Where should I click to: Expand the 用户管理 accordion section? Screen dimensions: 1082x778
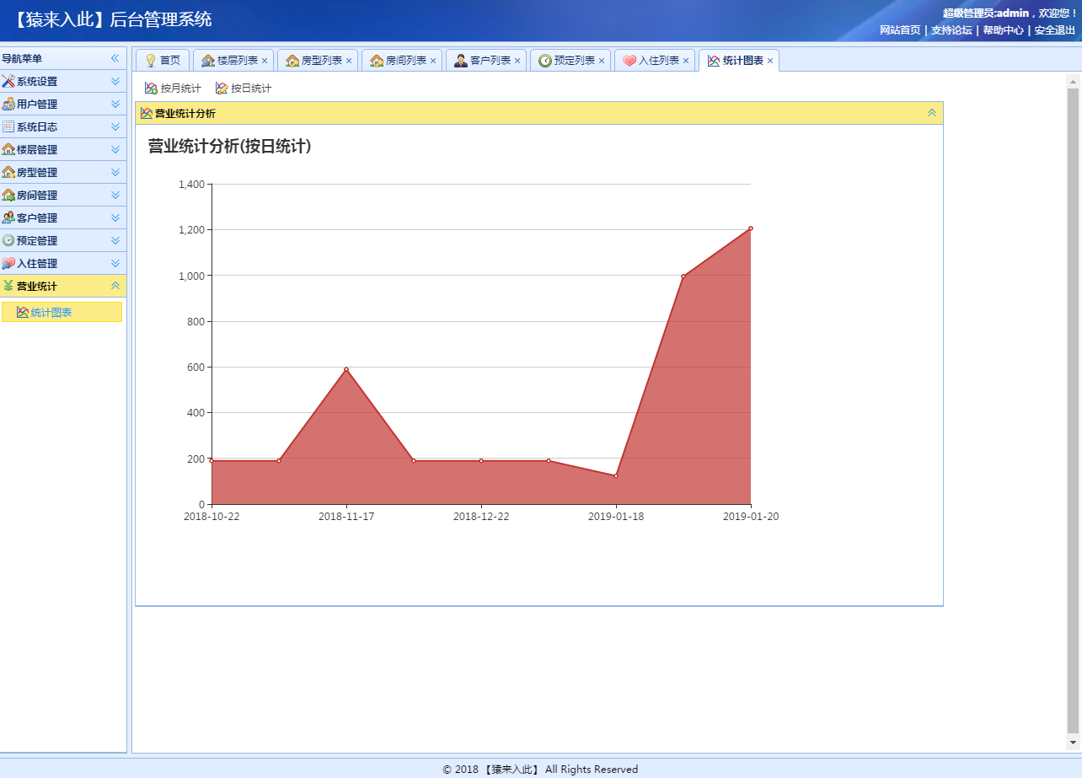coord(115,105)
